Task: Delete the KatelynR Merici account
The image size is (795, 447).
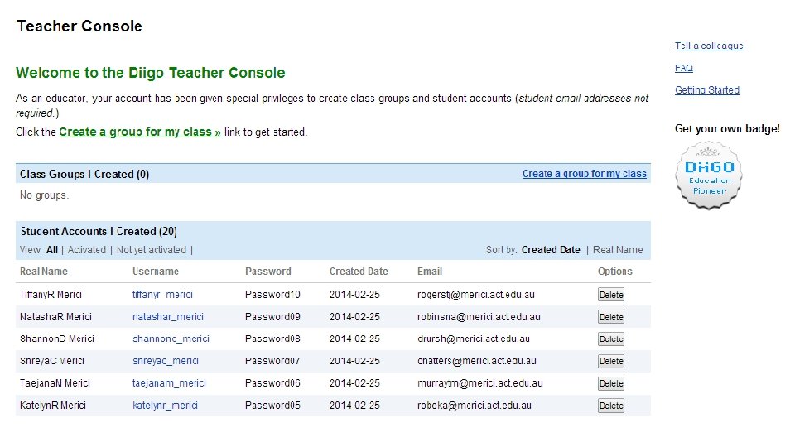Action: [x=611, y=406]
